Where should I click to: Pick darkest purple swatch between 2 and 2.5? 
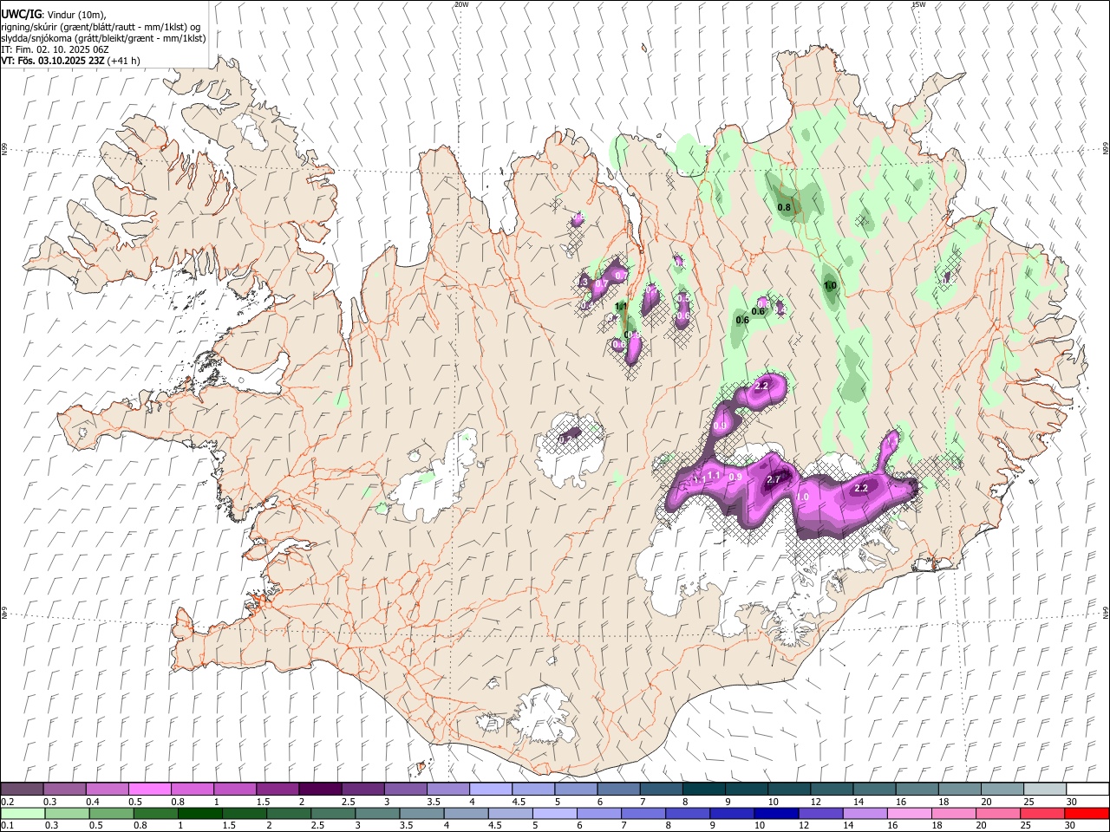[320, 790]
